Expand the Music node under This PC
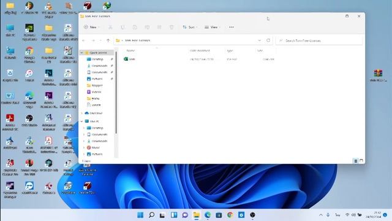 (84, 147)
